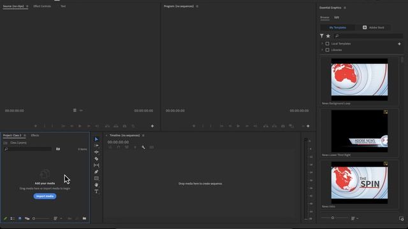
Task: Expand the Libraries folder
Action: click(x=322, y=50)
